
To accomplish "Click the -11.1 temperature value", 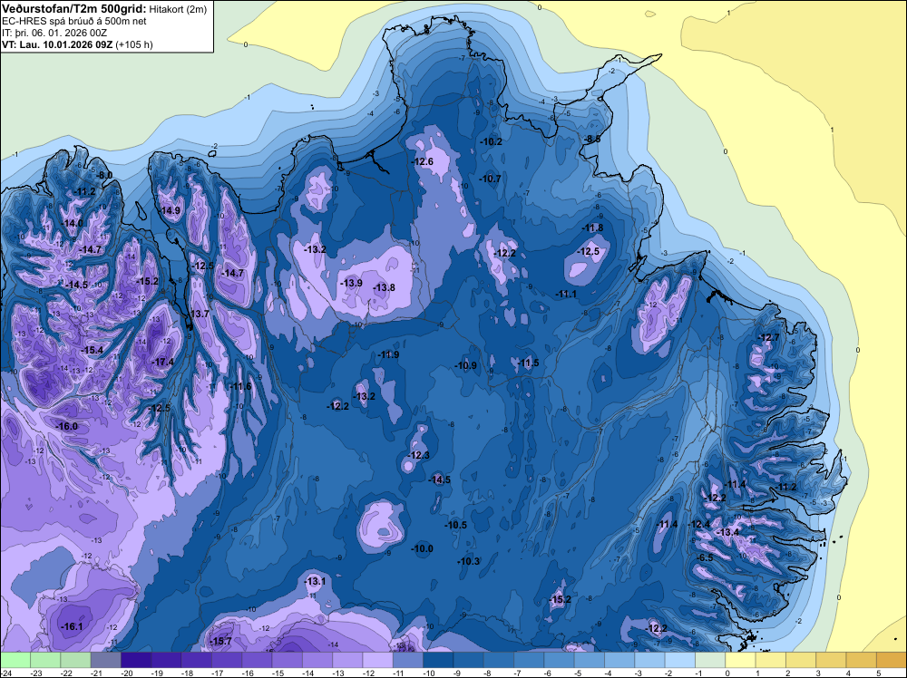I will 566,295.
